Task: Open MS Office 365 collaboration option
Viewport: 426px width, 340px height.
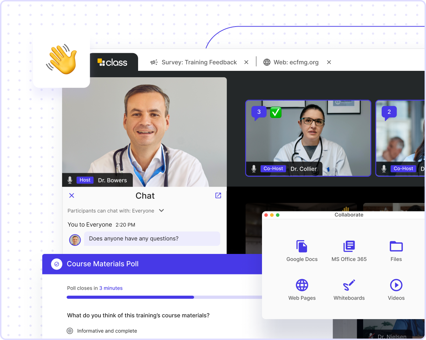Action: [349, 250]
